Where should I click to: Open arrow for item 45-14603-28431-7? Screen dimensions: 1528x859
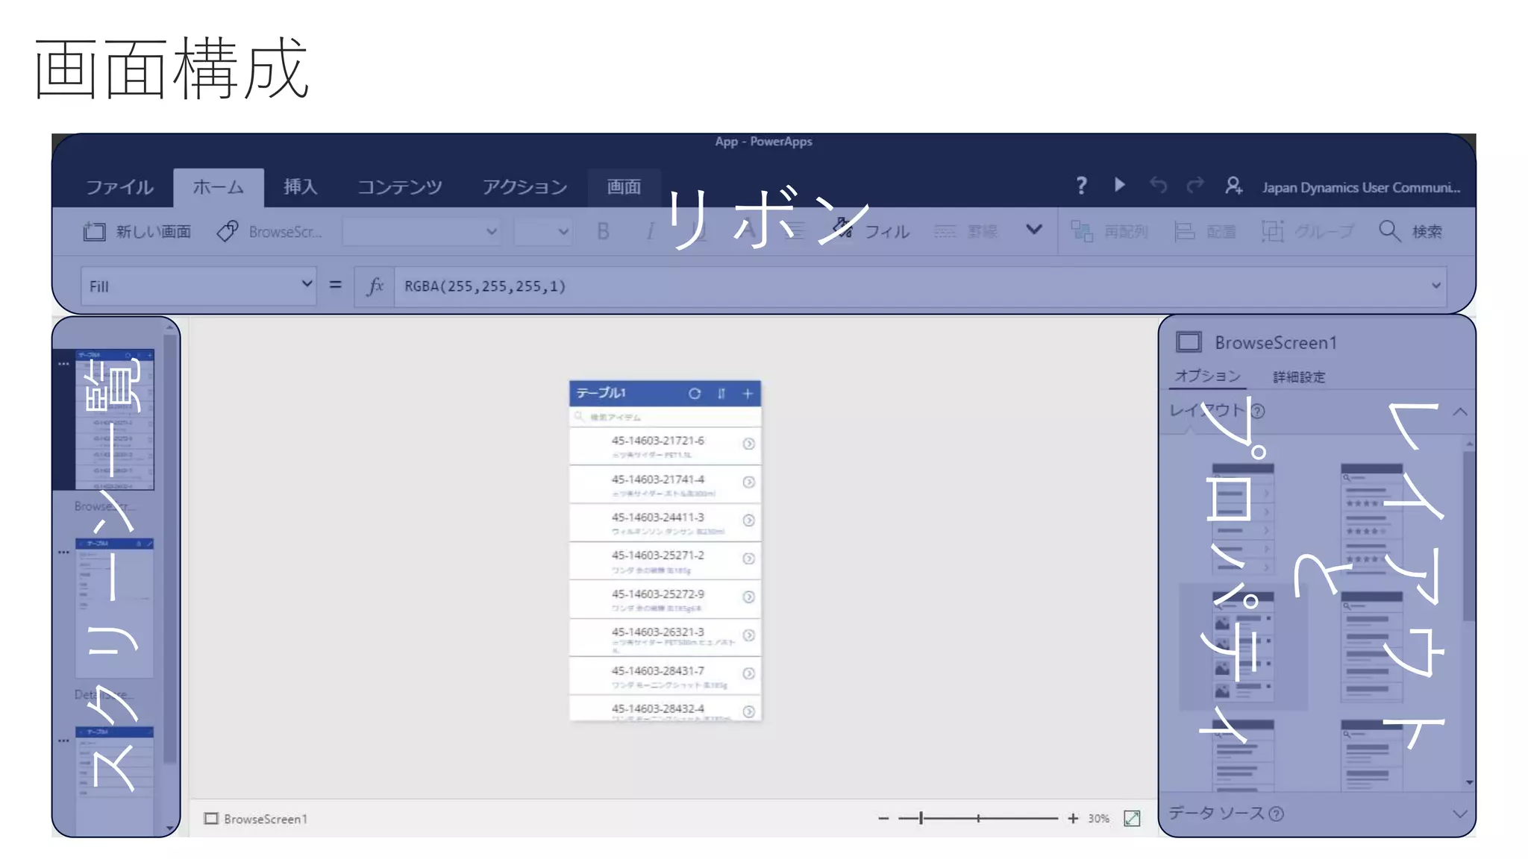[748, 673]
